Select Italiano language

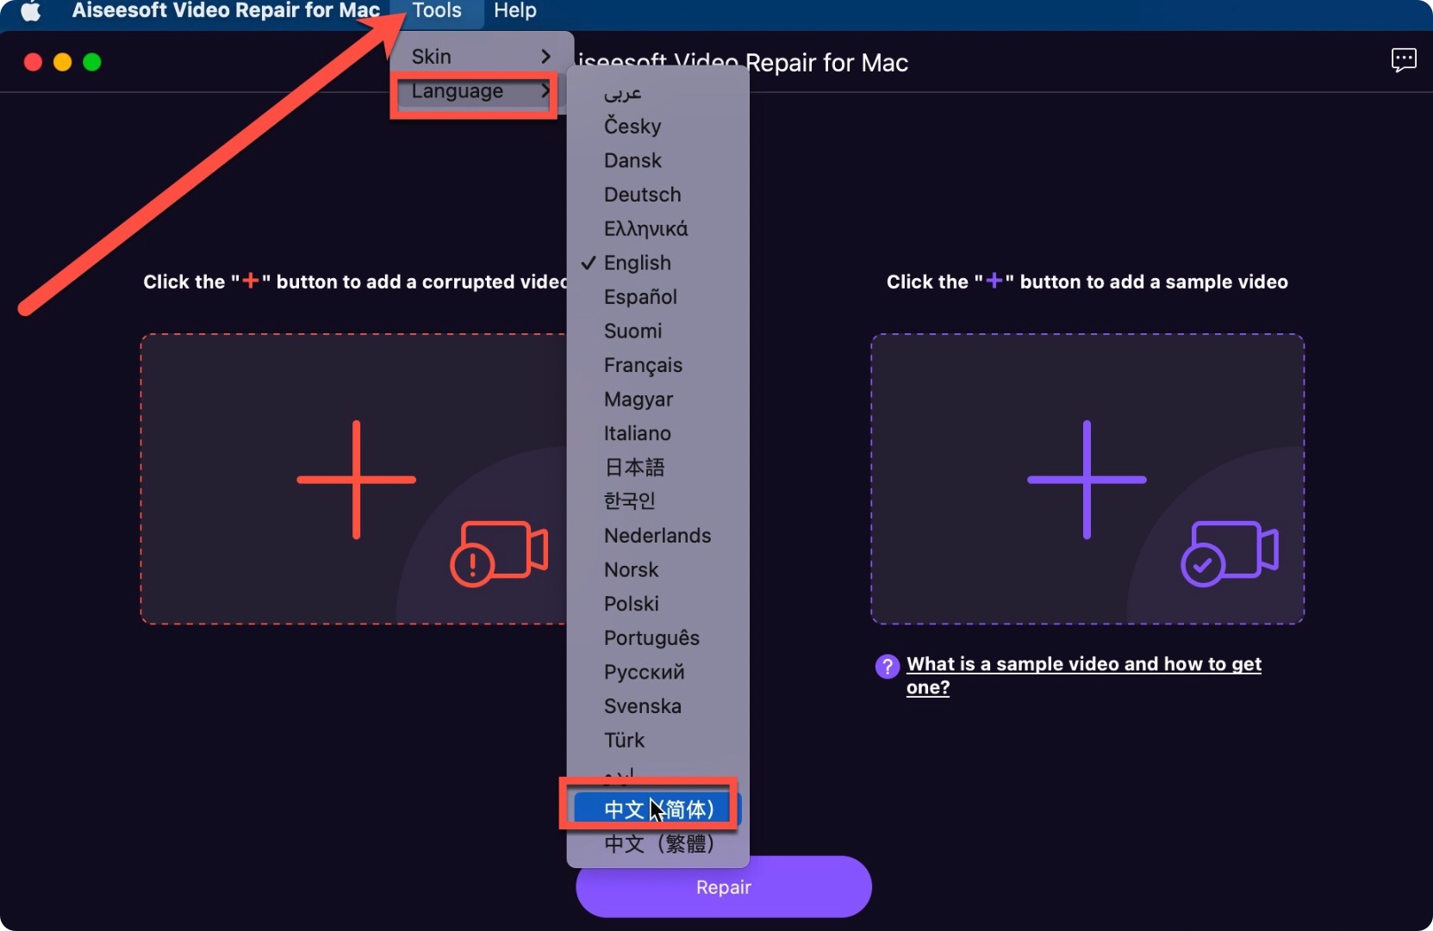tap(657, 434)
